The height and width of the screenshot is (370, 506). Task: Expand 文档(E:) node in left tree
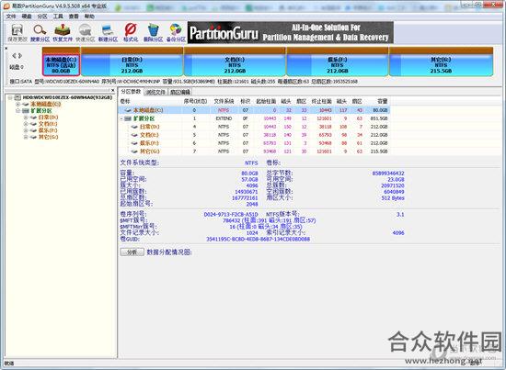click(26, 124)
